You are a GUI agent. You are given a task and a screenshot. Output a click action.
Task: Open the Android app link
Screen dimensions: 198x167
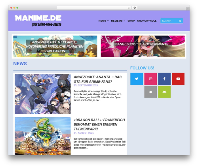pyautogui.click(x=164, y=92)
